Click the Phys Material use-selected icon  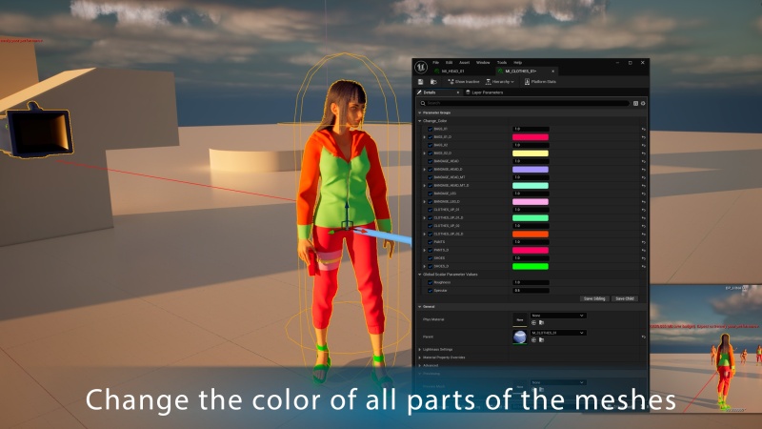coord(533,323)
